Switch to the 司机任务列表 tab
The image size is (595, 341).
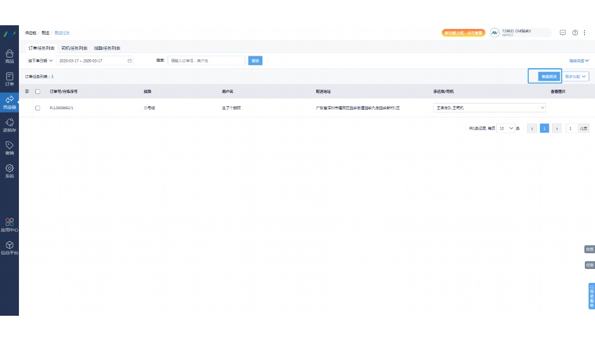74,48
